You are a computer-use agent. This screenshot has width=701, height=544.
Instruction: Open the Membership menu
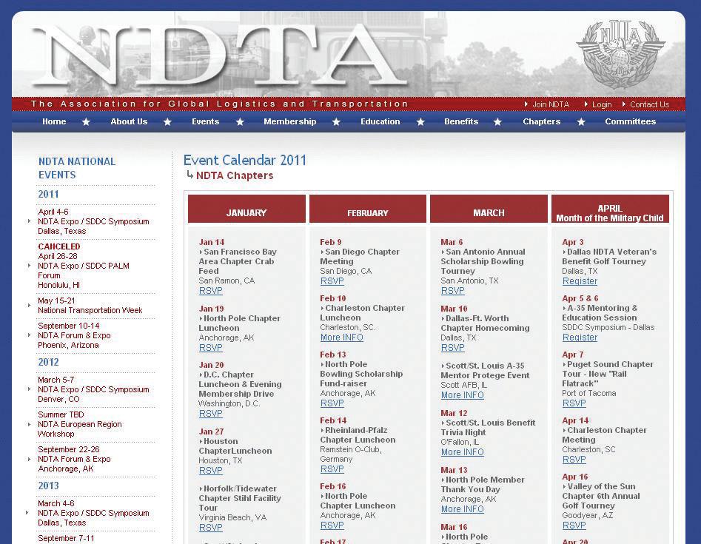(x=289, y=121)
